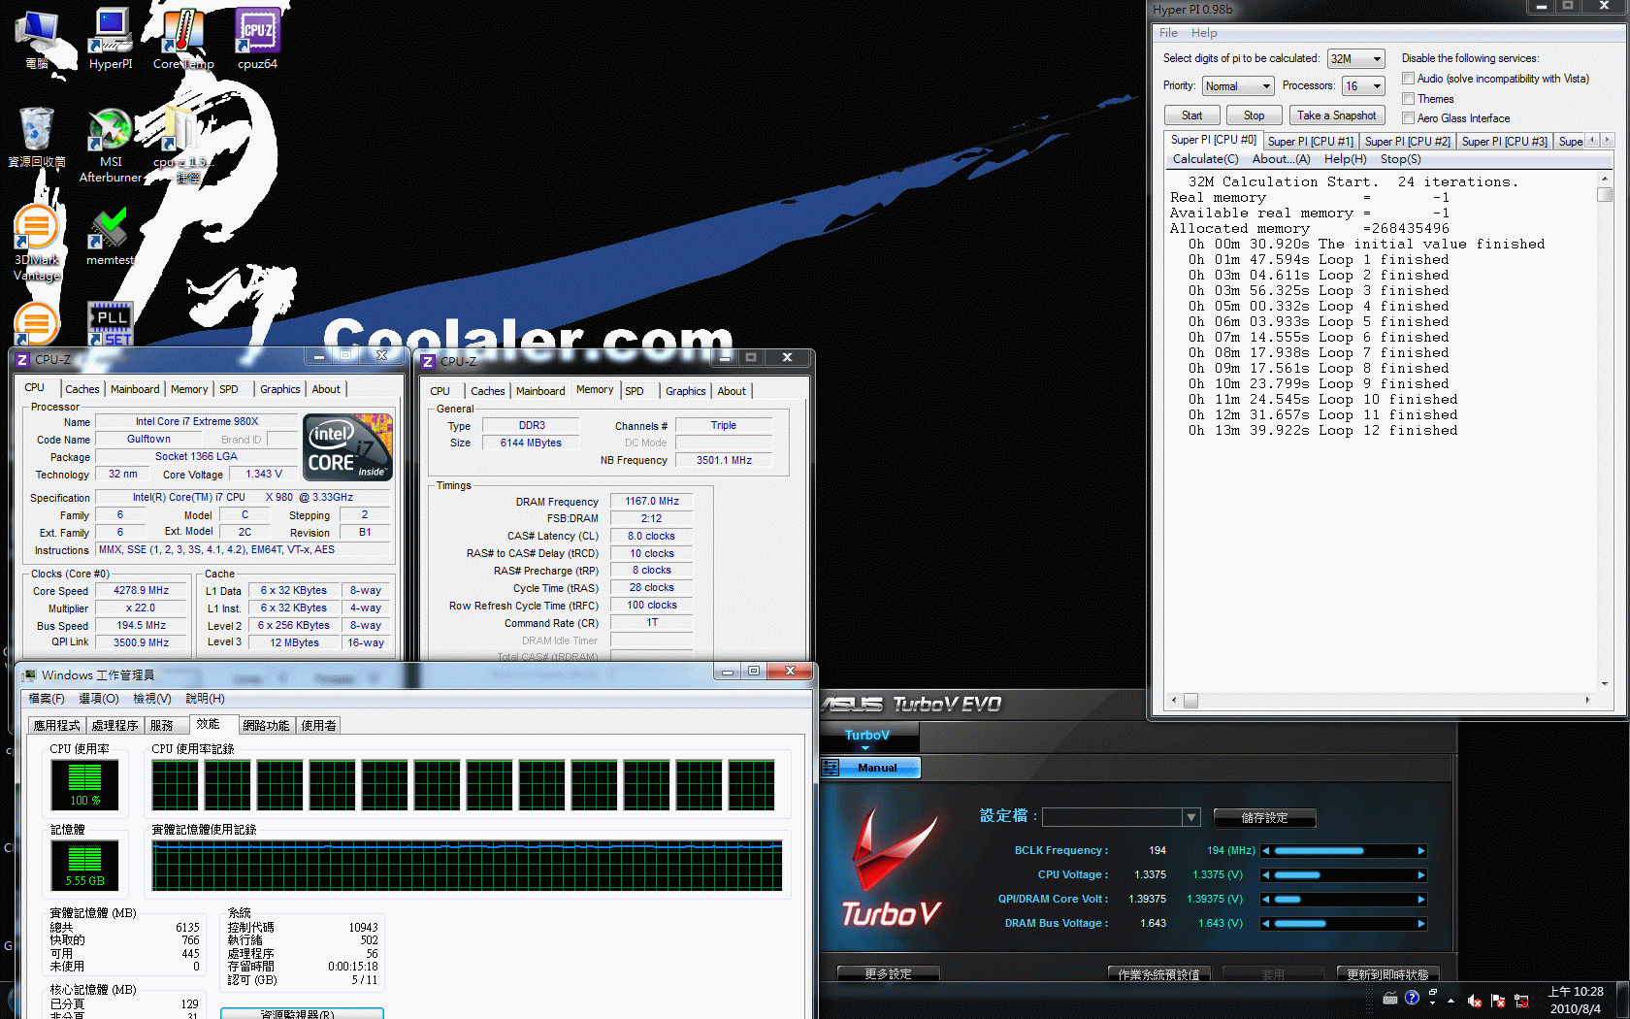Click 儲存設定 save profile button
1630x1019 pixels.
(1264, 818)
